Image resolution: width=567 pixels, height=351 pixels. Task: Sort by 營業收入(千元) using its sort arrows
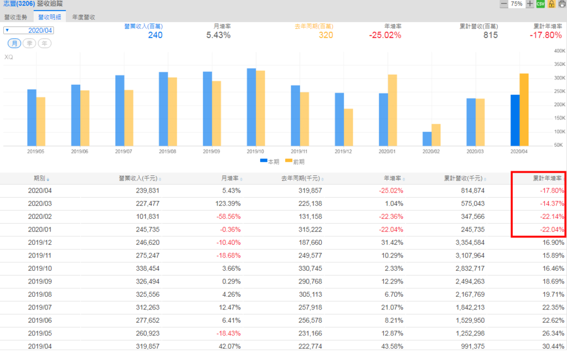[x=160, y=179]
